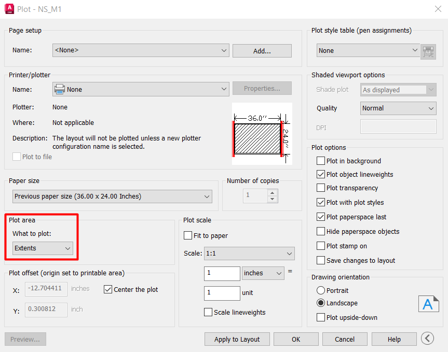Viewport: 448px width, 352px height.
Task: Open the plot Scale dropdown
Action: click(249, 254)
